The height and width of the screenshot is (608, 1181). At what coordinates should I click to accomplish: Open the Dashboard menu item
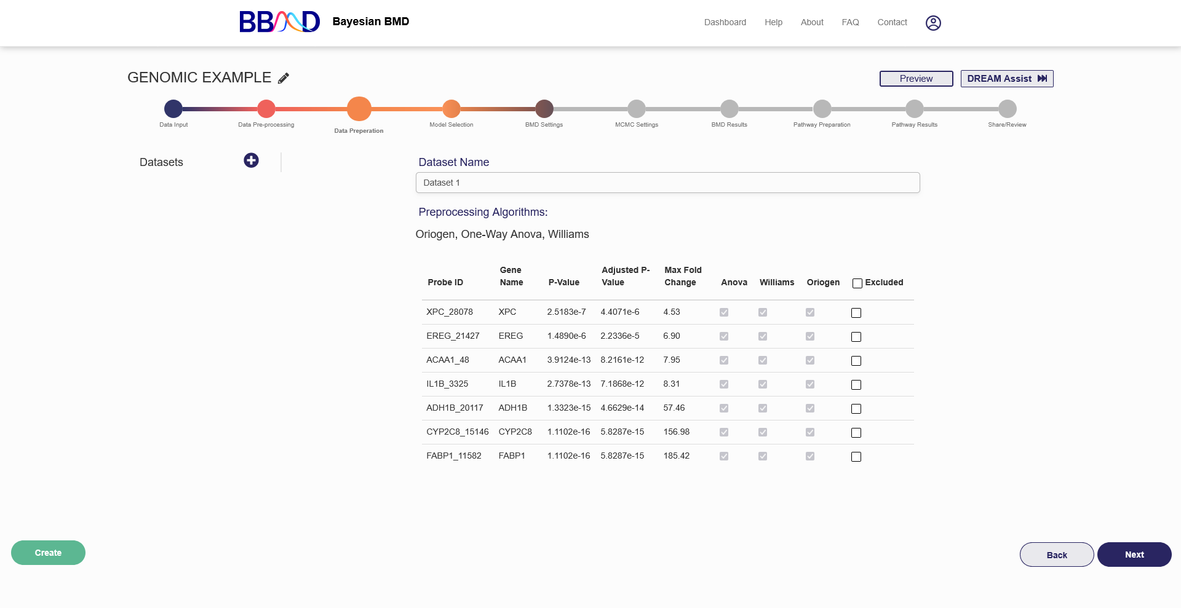click(725, 22)
